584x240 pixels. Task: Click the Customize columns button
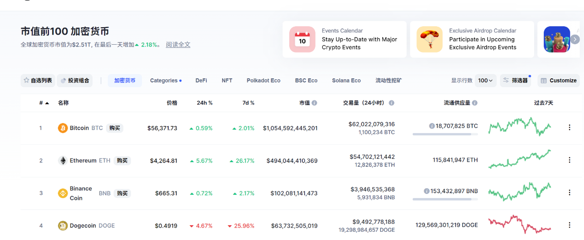[x=558, y=81]
